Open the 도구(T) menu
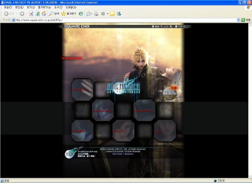 click(58, 7)
